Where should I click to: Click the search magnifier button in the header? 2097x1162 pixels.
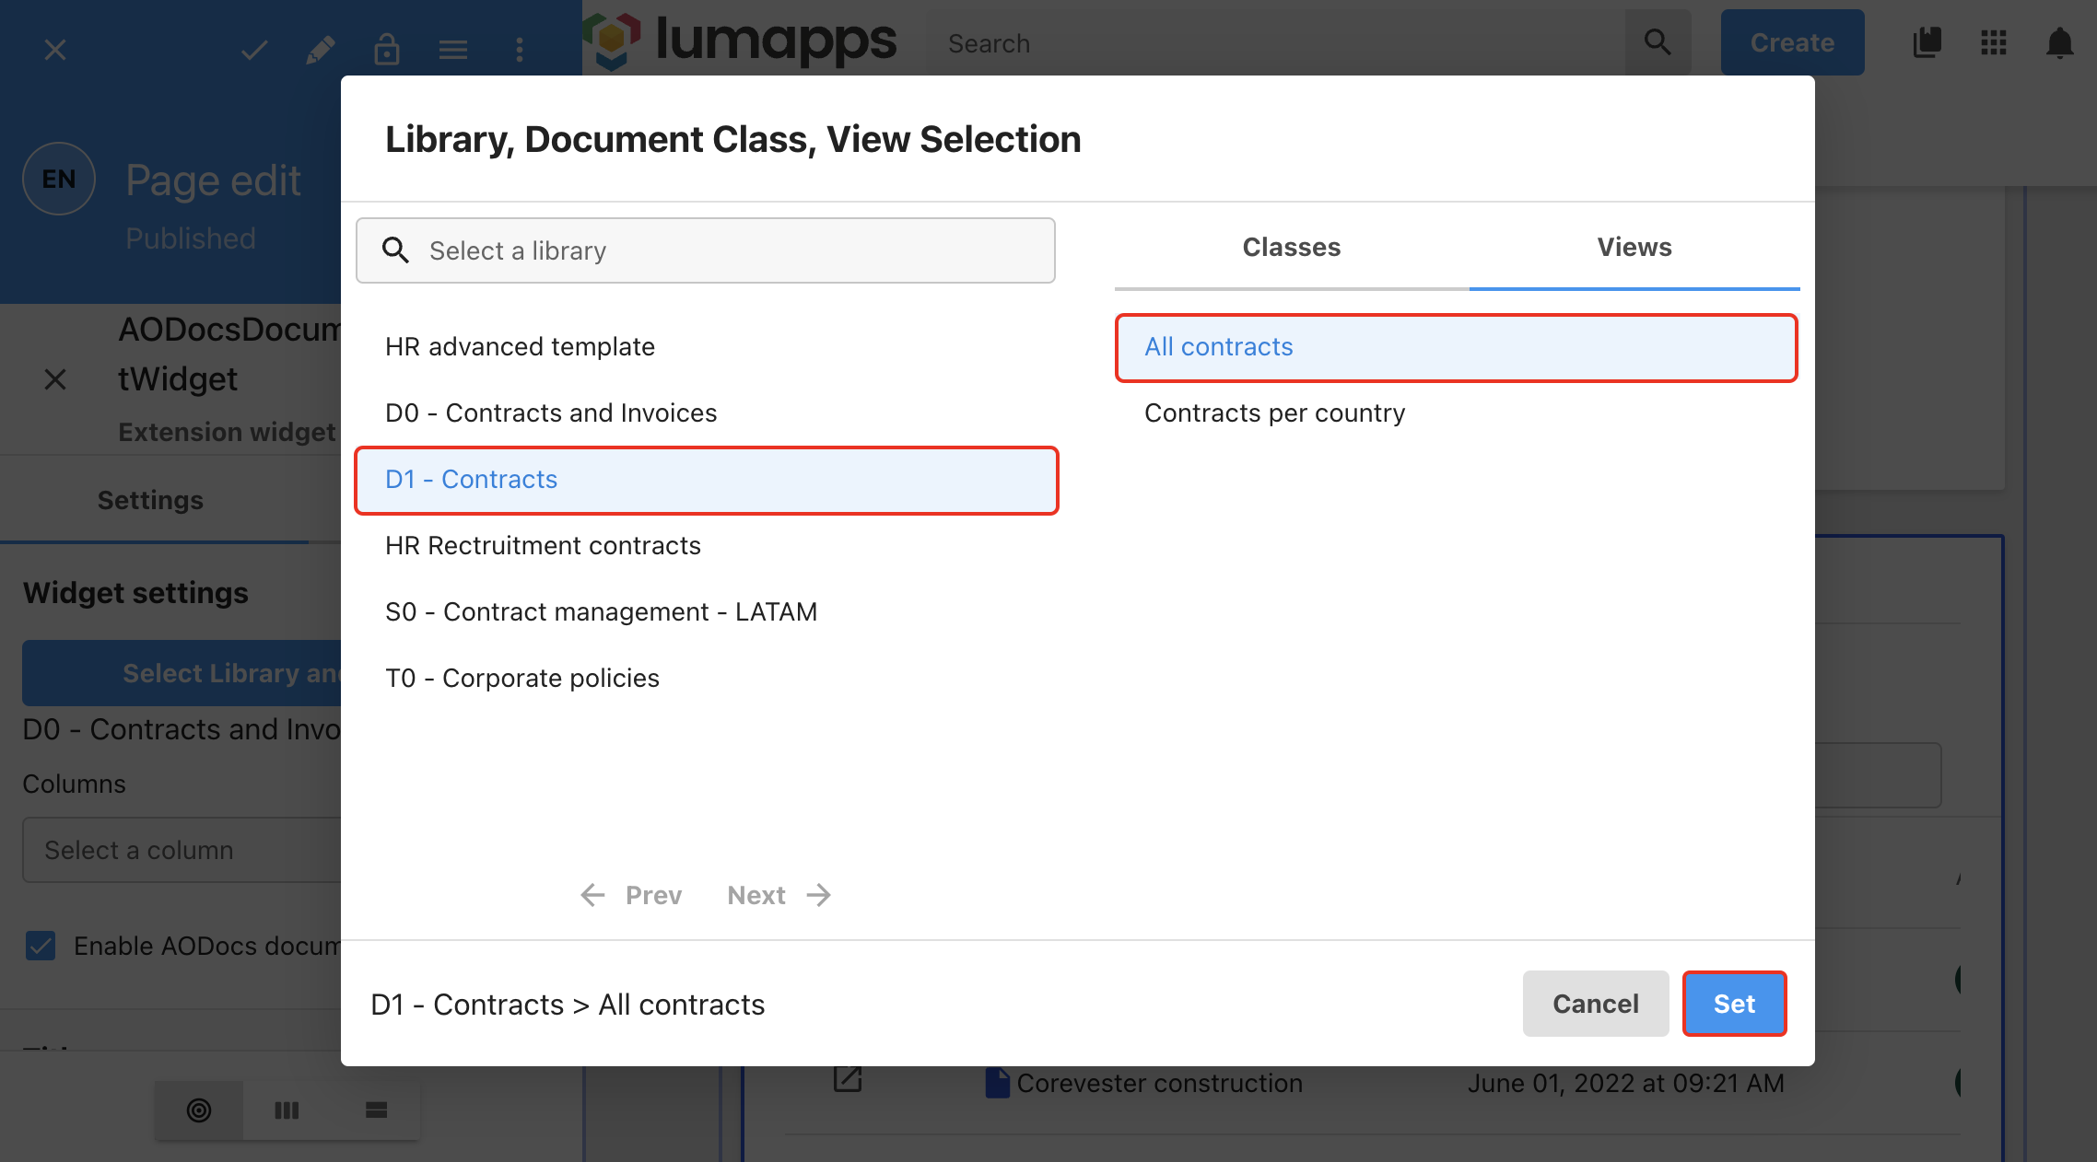pyautogui.click(x=1658, y=42)
